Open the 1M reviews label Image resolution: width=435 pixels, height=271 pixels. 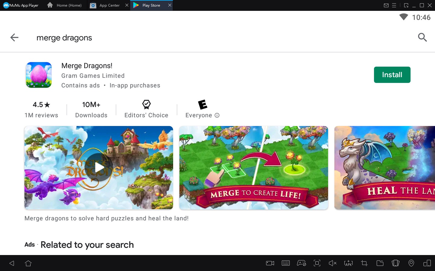(41, 115)
